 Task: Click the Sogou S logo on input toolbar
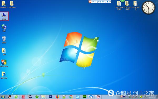(90, 2)
